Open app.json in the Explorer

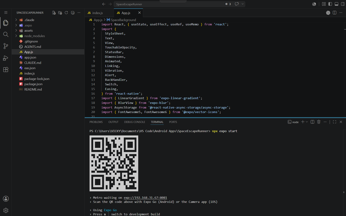48,57
